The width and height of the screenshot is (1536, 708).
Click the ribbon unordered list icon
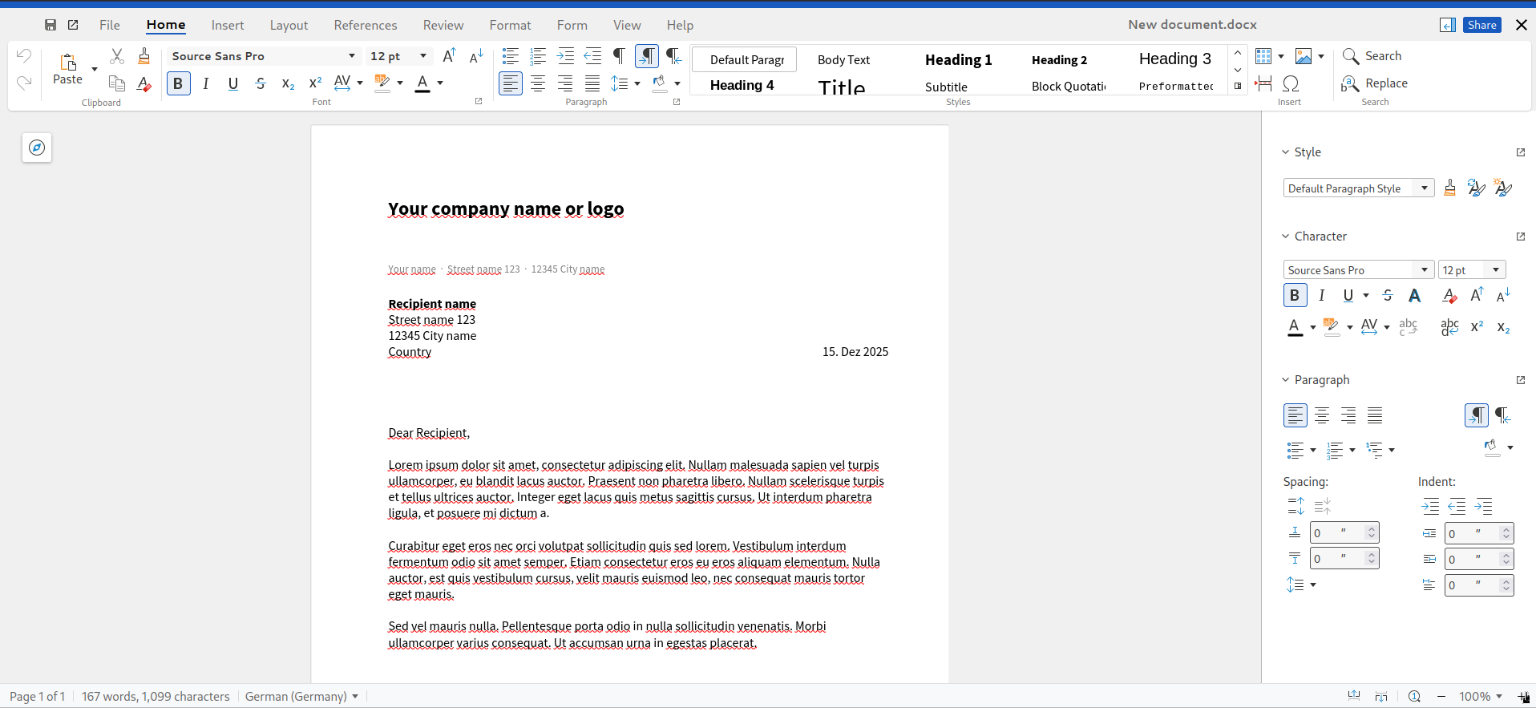click(510, 56)
